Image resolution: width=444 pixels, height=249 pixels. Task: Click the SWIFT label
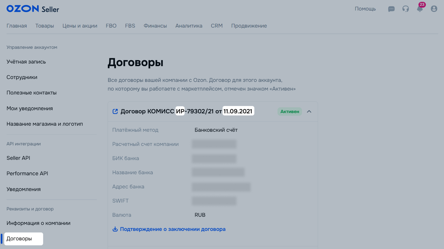coord(120,201)
